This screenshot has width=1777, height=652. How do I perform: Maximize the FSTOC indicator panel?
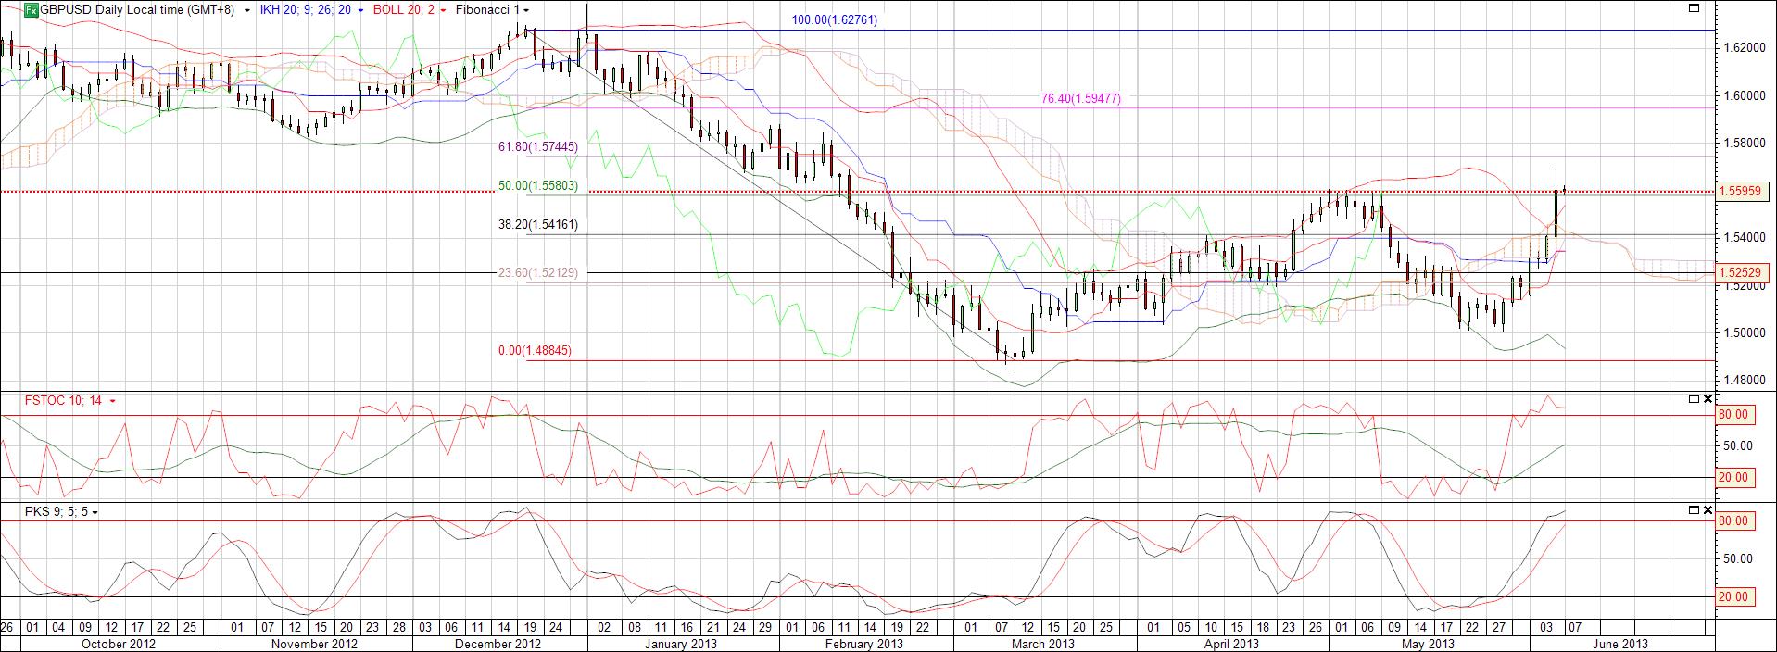[x=1695, y=399]
